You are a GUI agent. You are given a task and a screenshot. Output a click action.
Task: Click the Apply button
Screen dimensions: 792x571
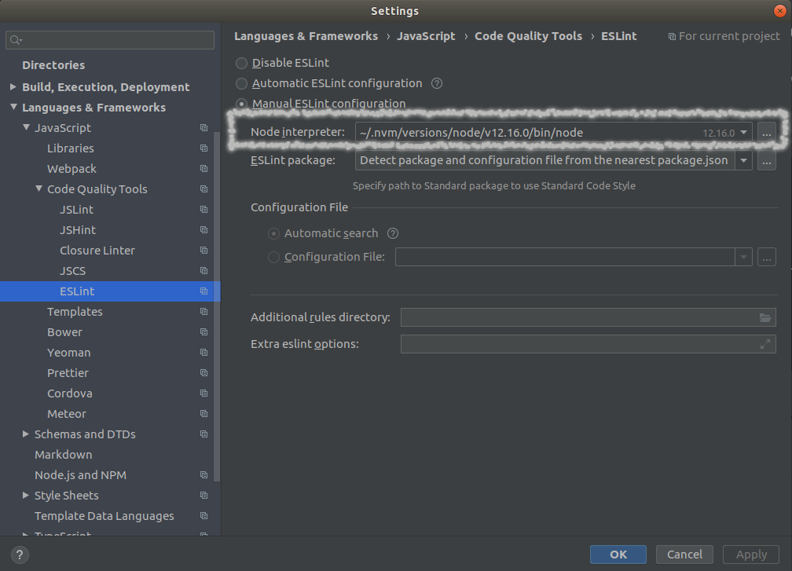[751, 555]
